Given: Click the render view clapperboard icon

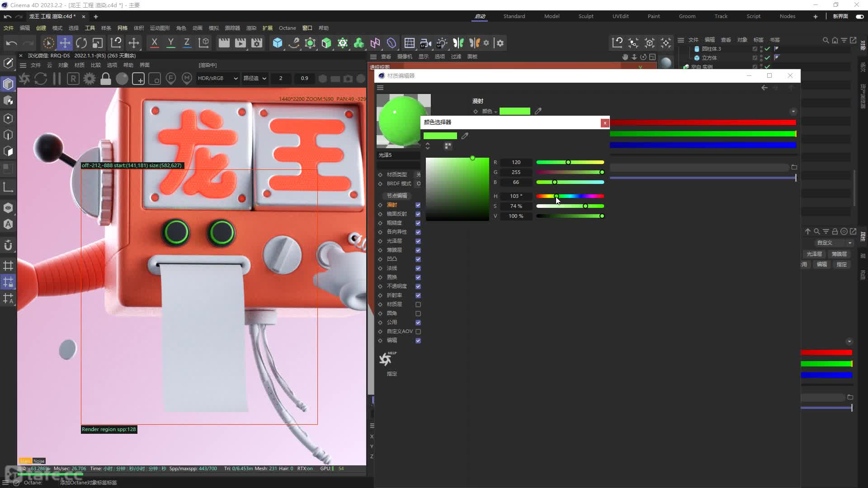Looking at the screenshot, I should coord(224,43).
